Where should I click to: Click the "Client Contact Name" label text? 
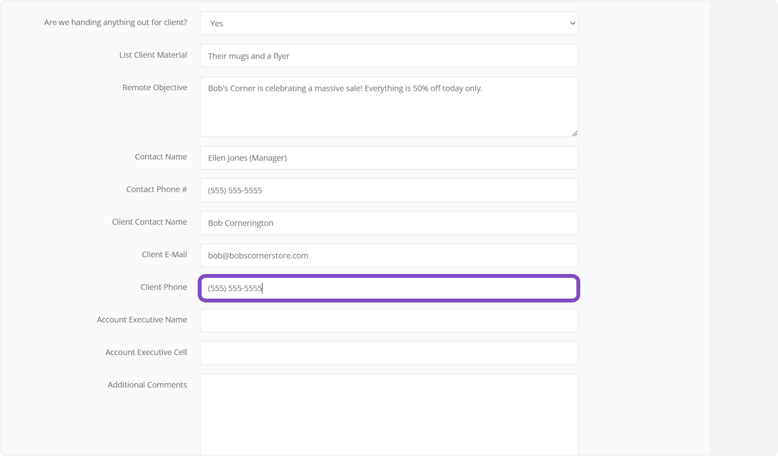(x=149, y=222)
